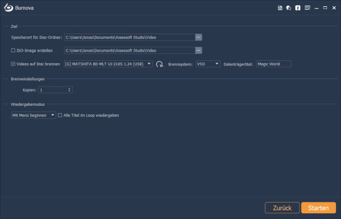Image resolution: width=341 pixels, height=219 pixels.
Task: Increase Kopien count with stepper arrow
Action: (x=69, y=89)
